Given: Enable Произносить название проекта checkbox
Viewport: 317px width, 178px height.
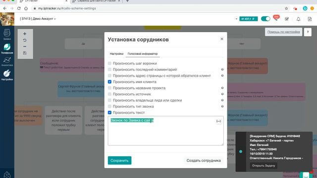Looking at the screenshot, I should point(109,88).
